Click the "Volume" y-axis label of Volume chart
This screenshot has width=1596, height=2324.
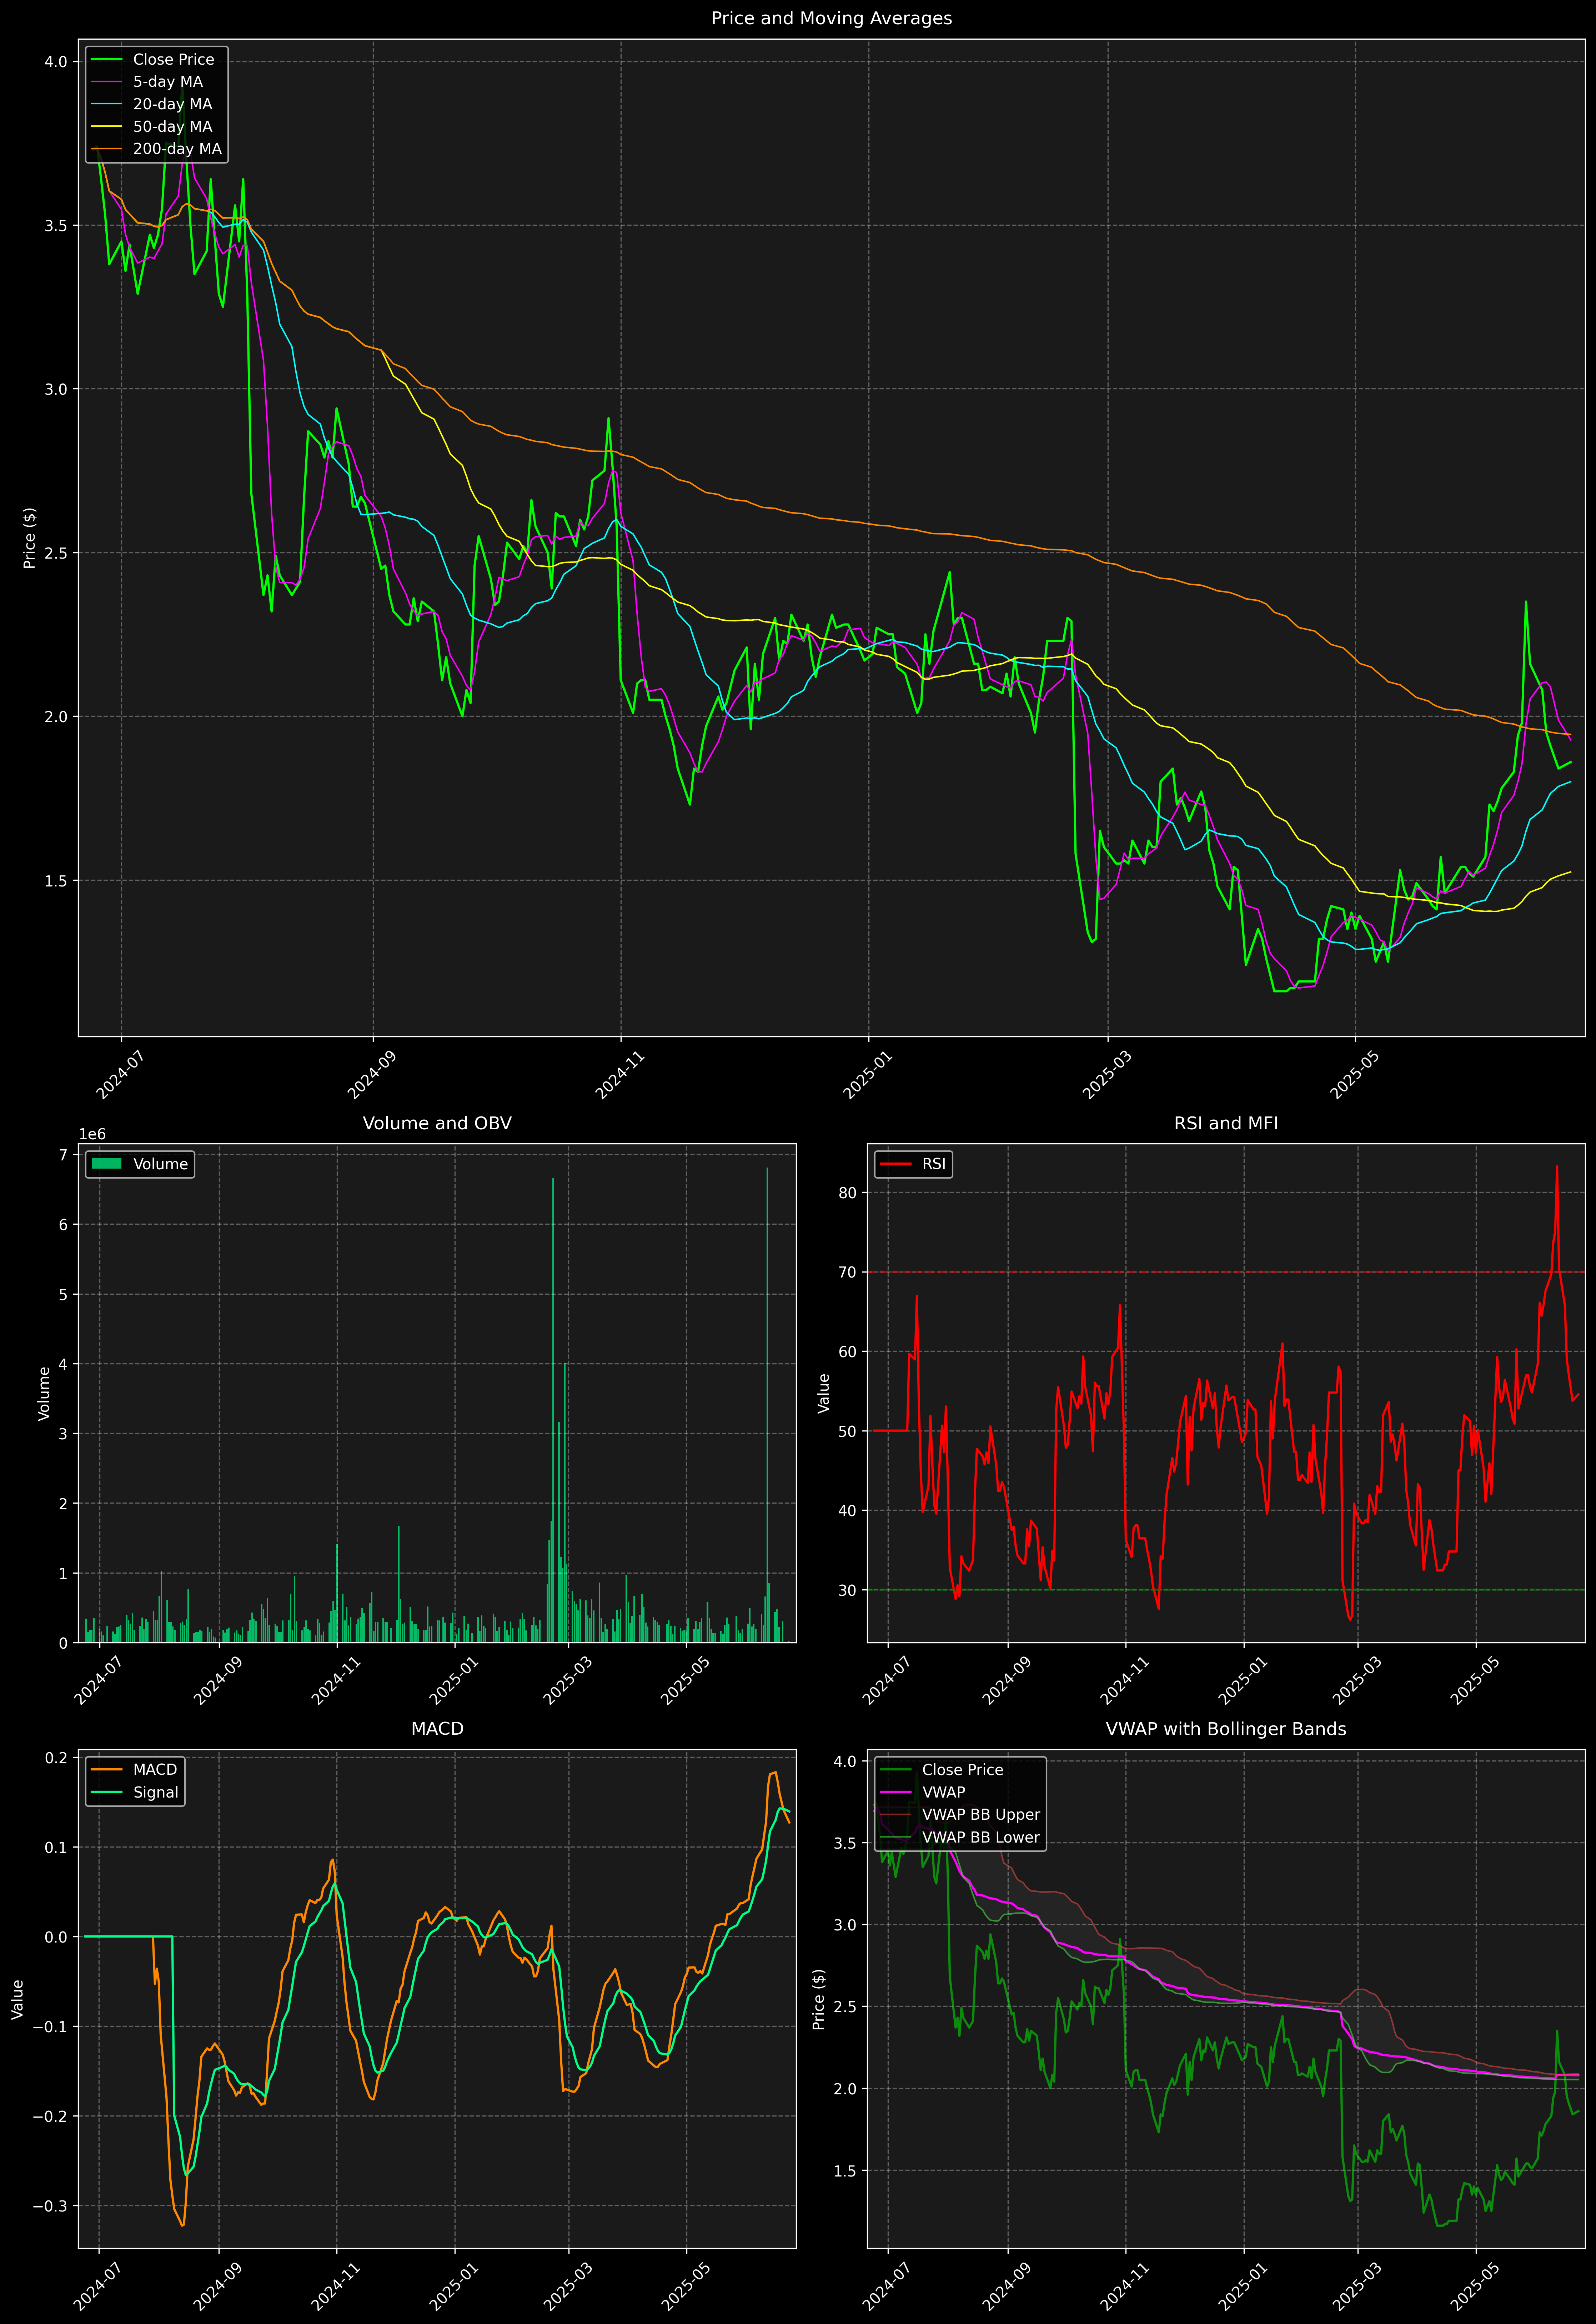(x=44, y=1393)
